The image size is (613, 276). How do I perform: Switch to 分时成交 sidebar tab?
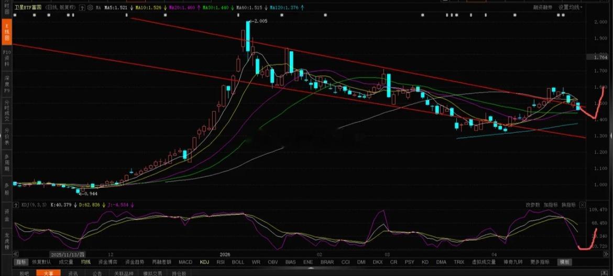point(7,110)
